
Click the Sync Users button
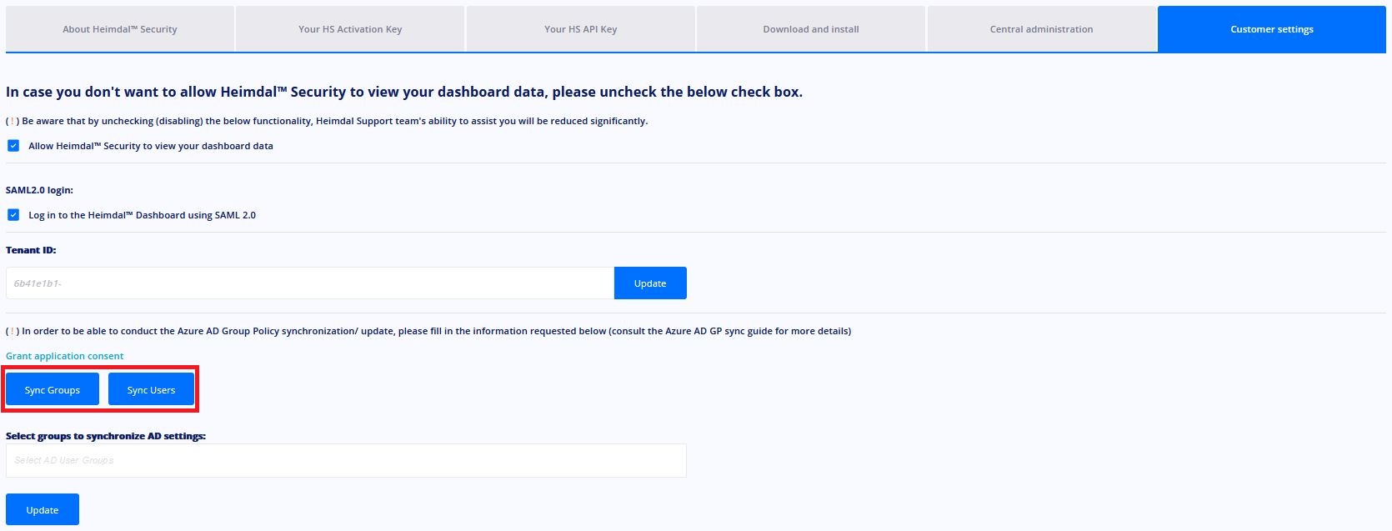(x=151, y=389)
